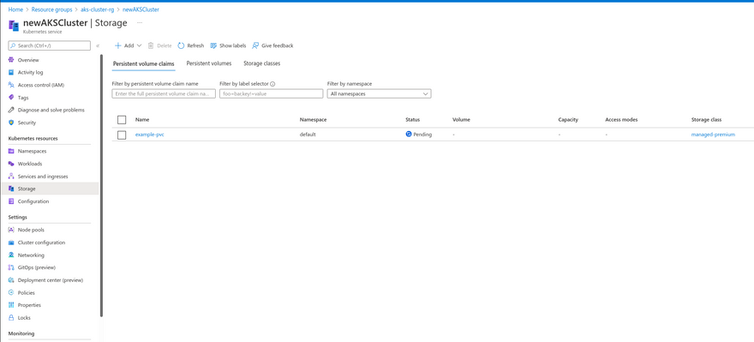Click the newAKSCluster breadcrumb
This screenshot has height=342, width=754.
(x=141, y=9)
